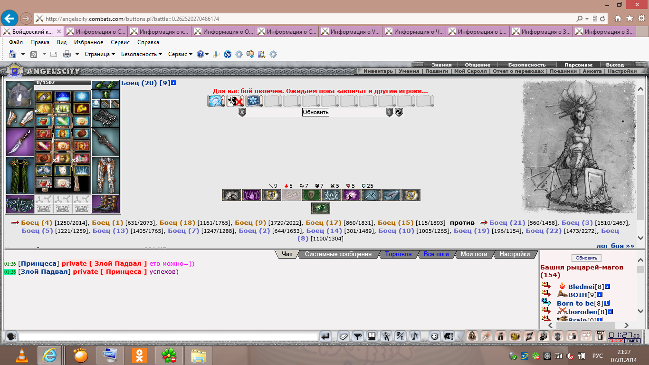Open the Инвентарь link
Viewport: 649px width, 365px height.
pos(378,71)
